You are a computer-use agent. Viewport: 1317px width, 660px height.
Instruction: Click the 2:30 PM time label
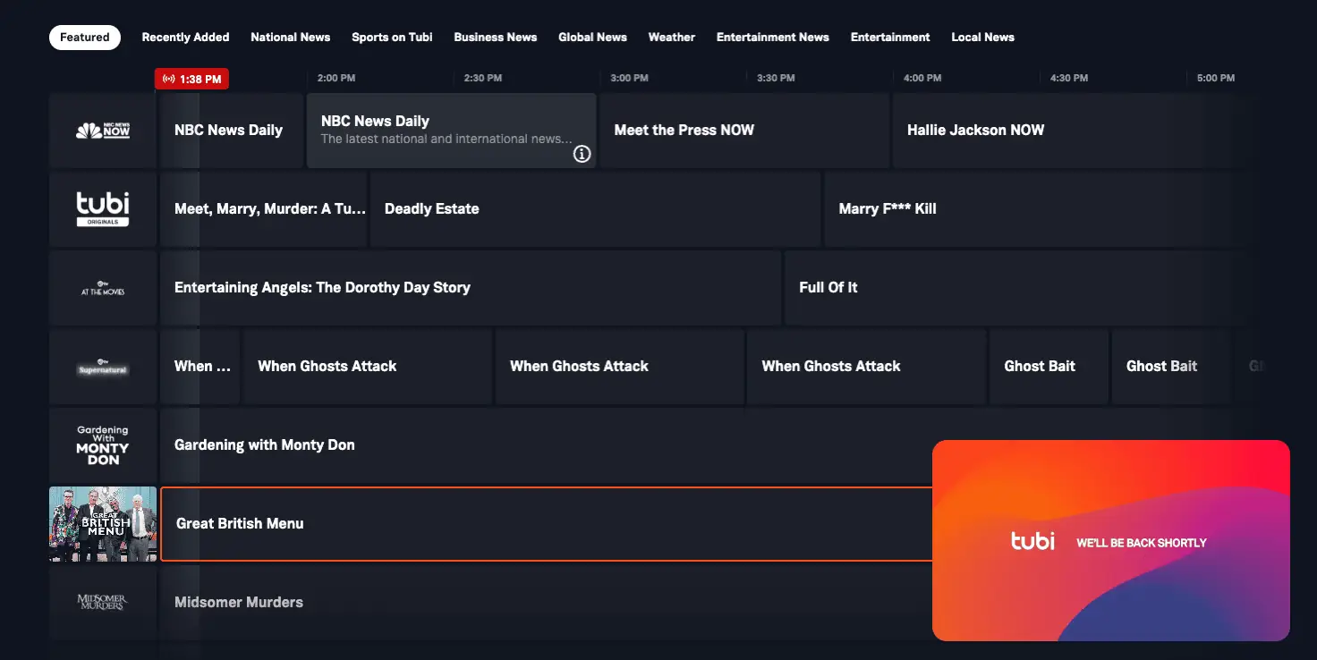tap(483, 79)
